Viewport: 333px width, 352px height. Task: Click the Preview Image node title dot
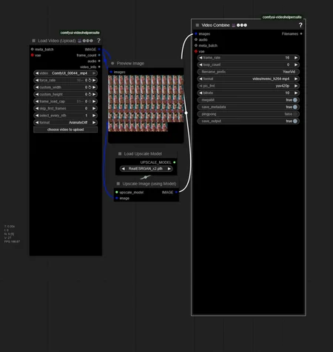coord(112,64)
